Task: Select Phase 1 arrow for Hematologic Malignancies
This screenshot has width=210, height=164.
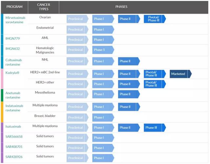Action: (x=102, y=50)
